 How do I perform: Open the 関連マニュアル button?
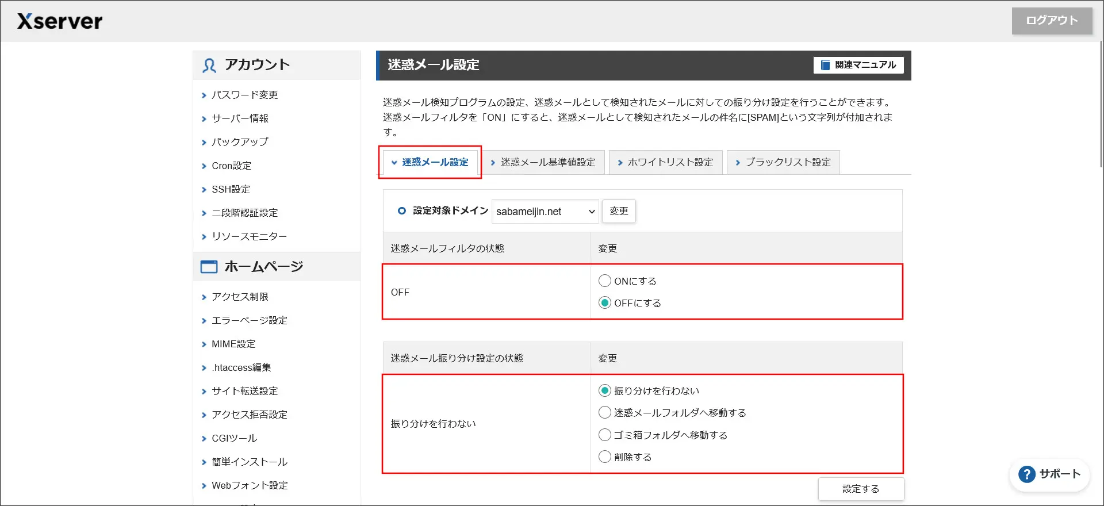(x=858, y=65)
